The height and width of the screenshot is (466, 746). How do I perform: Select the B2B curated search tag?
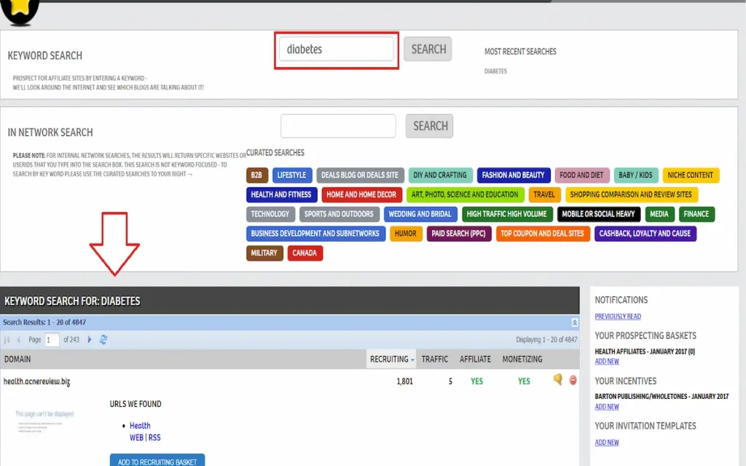pyautogui.click(x=257, y=175)
